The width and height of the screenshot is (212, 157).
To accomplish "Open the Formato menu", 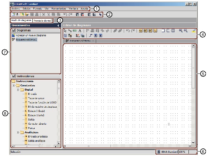I will 38,9.
